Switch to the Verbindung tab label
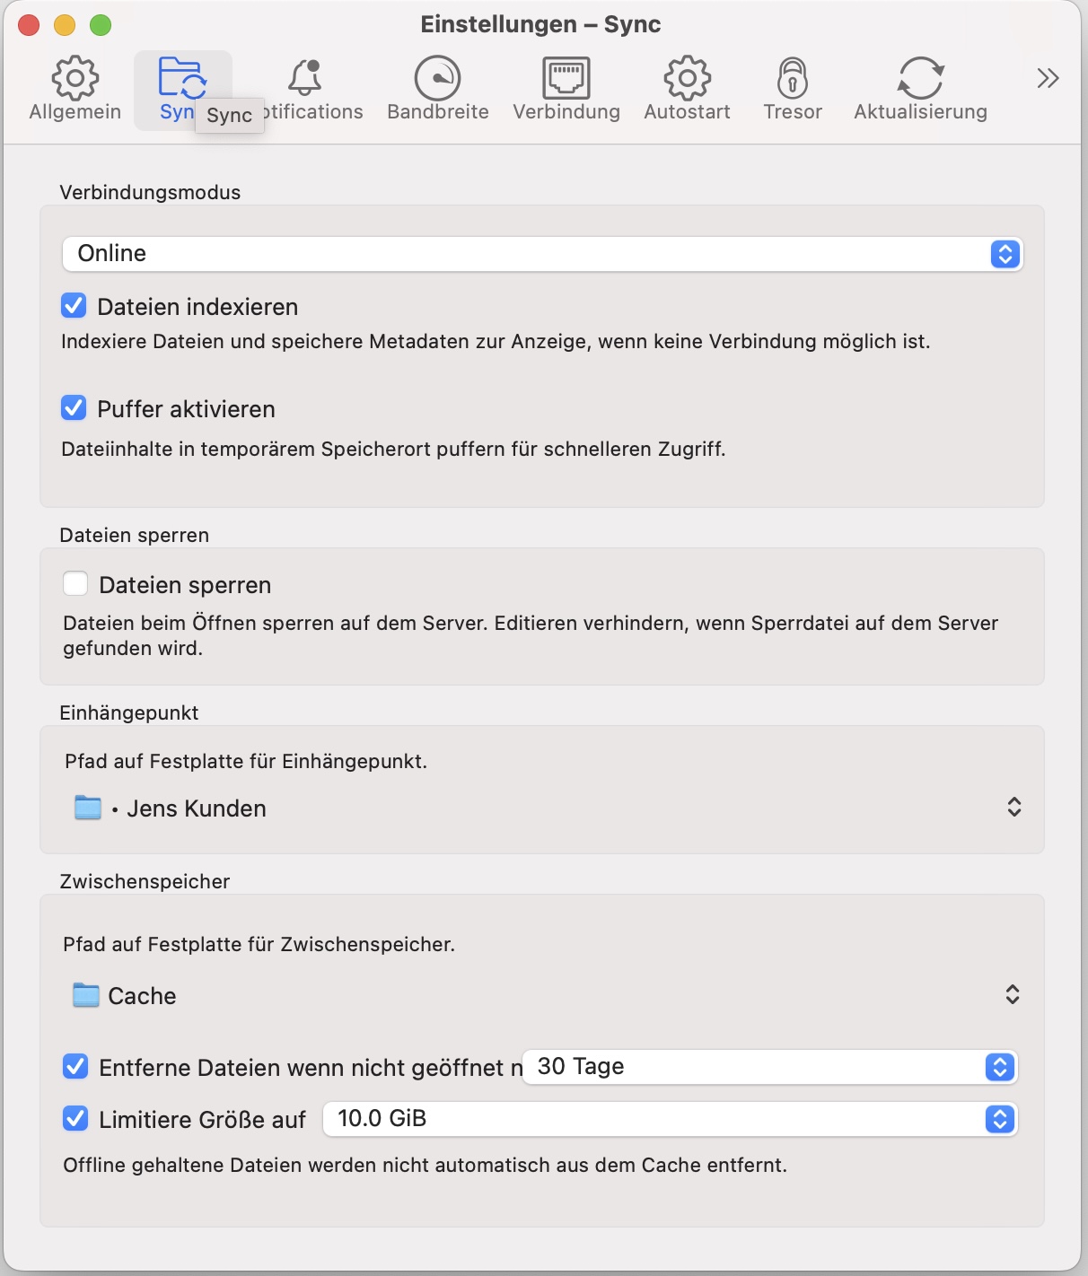Viewport: 1088px width, 1276px height. coord(566,112)
